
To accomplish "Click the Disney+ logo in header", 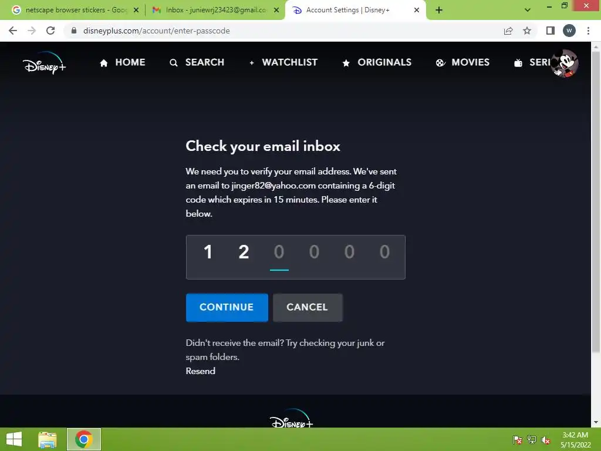I will tap(44, 63).
